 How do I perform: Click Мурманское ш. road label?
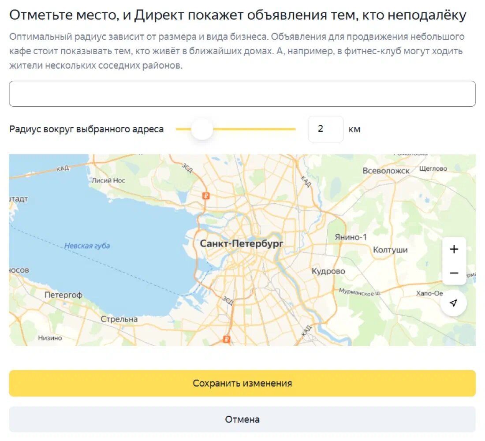[360, 292]
